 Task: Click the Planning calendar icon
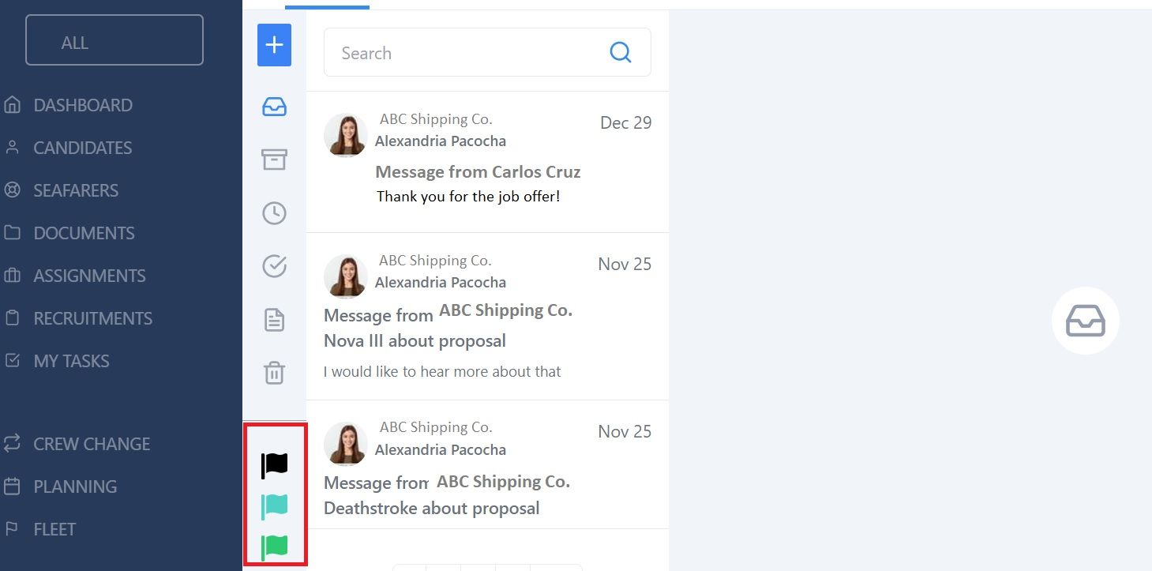[x=12, y=486]
